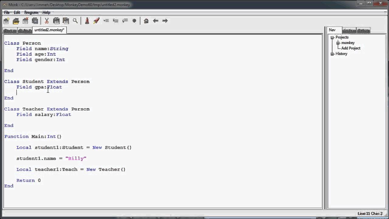The height and width of the screenshot is (219, 389).
Task: Click the 'Return 0' line
Action: pos(29,180)
